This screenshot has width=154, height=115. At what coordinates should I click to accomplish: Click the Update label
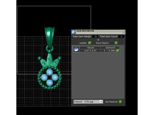pos(83,43)
